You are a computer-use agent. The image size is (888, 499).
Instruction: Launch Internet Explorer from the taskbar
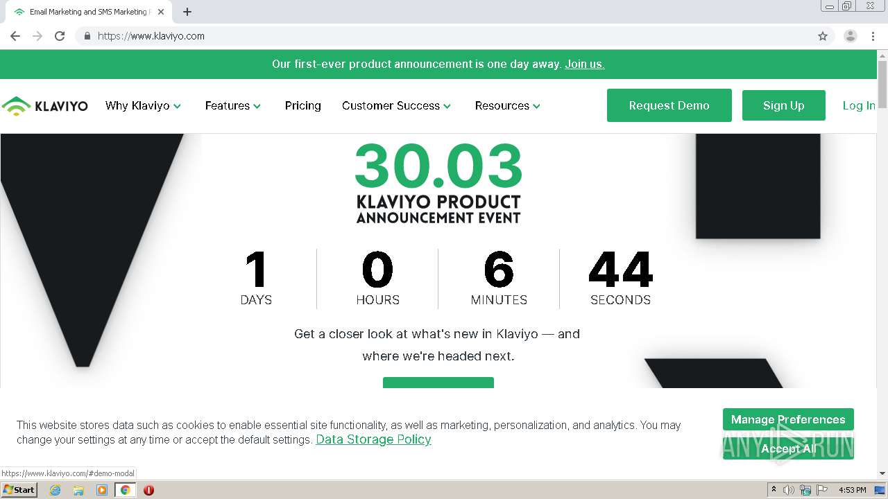55,490
